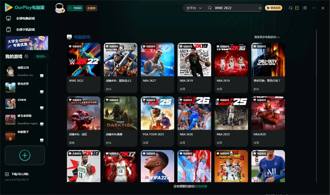Open the user avatar profile
Screen dimensions: 330x195
point(59,8)
